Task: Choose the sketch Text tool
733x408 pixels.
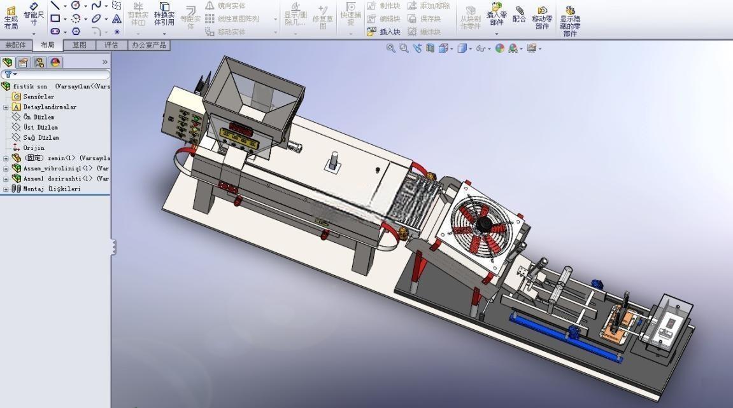Action: pos(117,18)
